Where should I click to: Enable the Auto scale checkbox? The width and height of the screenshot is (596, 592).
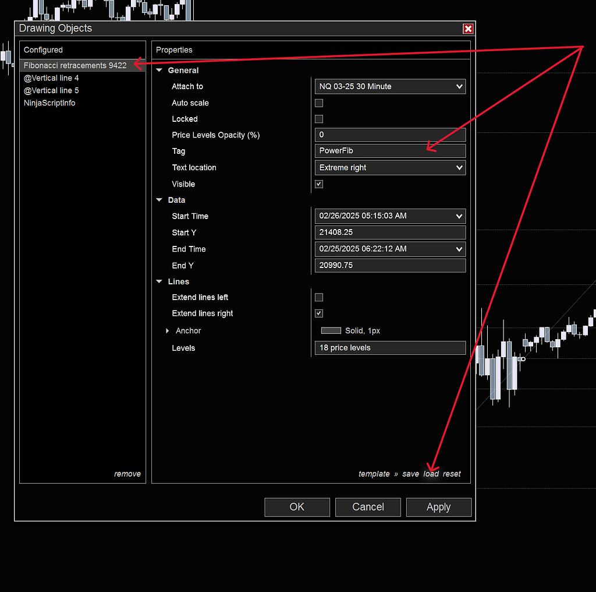click(319, 103)
